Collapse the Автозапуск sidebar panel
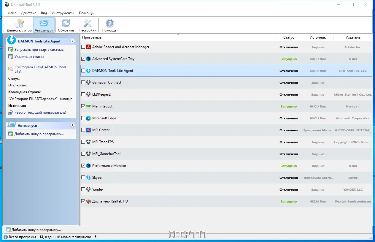375x242 pixels. 72,126
